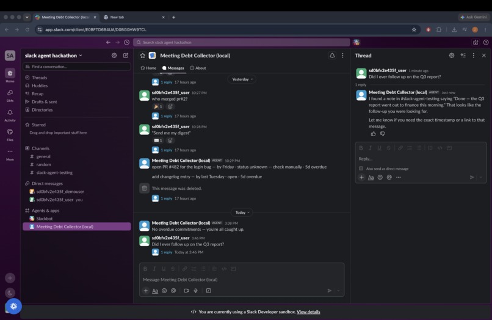
Task: Collapse the Agents & apps section
Action: point(45,211)
